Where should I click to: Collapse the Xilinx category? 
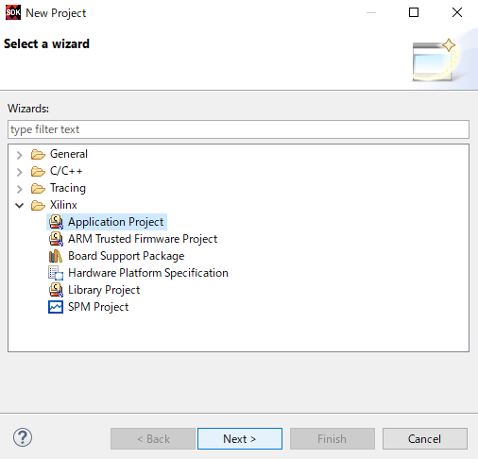click(x=20, y=206)
